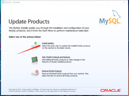Open Add / Modify Products and Features link

(x=56, y=57)
